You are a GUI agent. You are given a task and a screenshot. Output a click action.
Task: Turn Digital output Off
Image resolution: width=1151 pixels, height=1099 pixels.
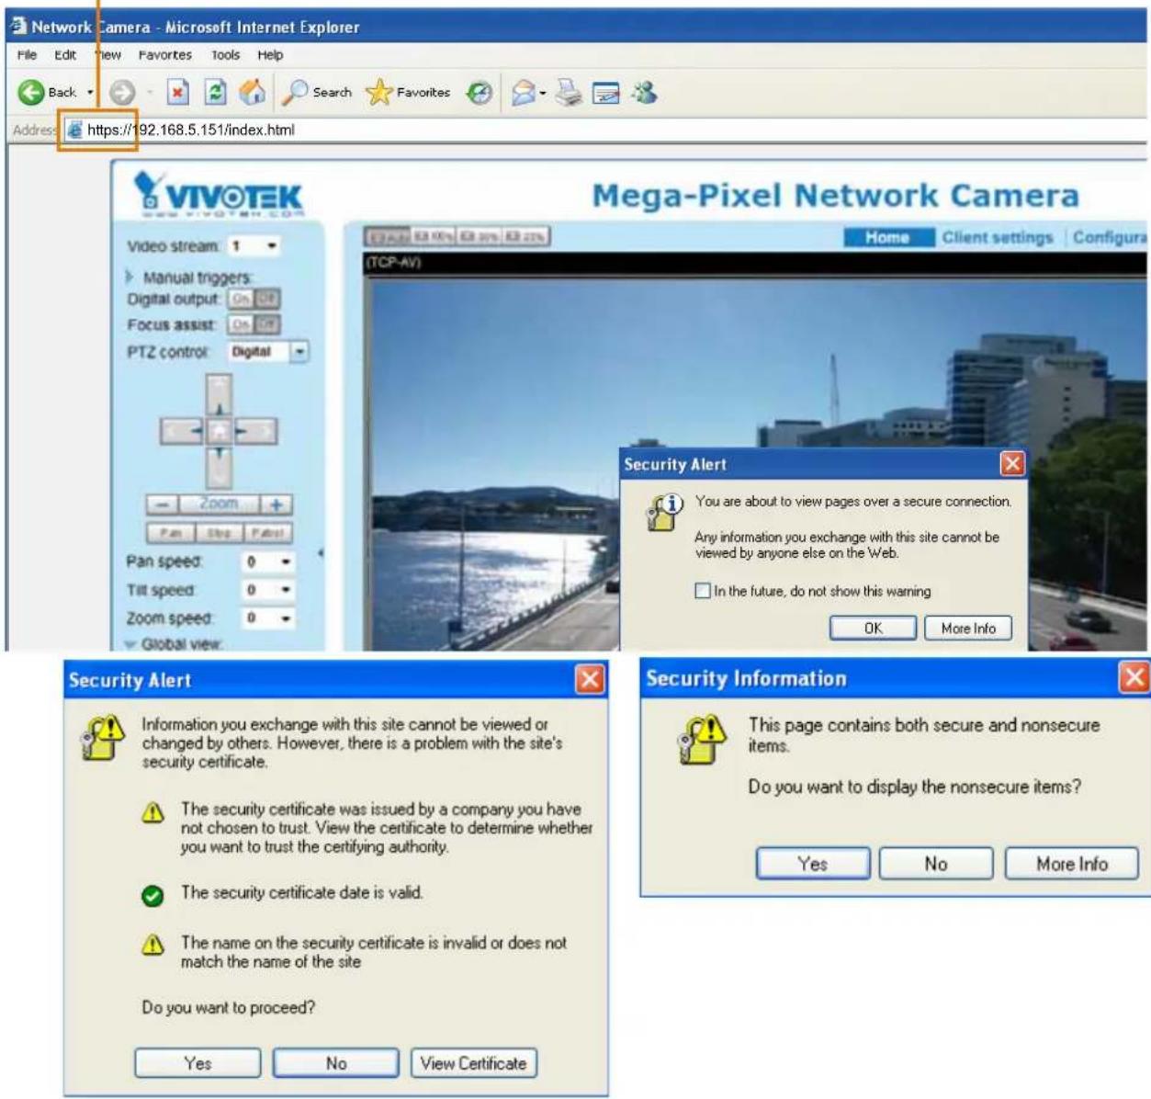pyautogui.click(x=267, y=299)
